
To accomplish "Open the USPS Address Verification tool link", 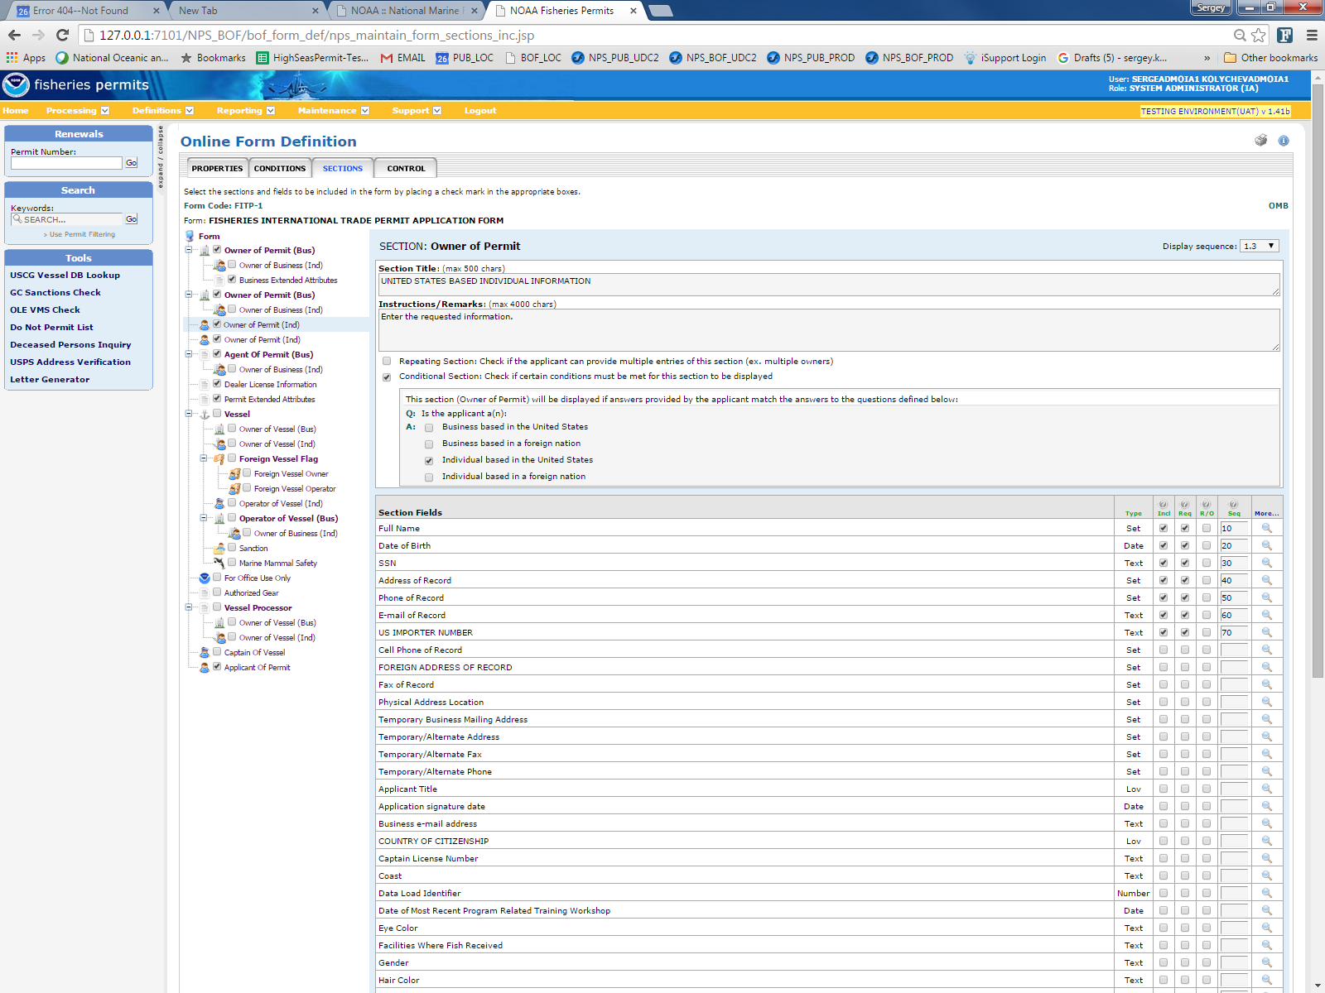I will pos(70,362).
